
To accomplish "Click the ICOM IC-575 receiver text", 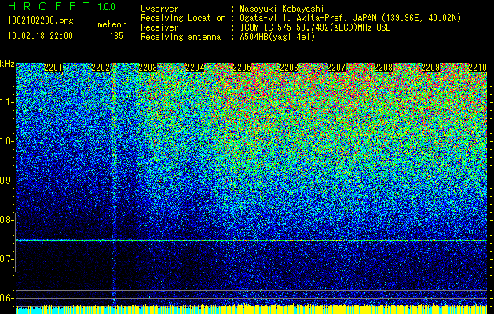I will (x=315, y=27).
